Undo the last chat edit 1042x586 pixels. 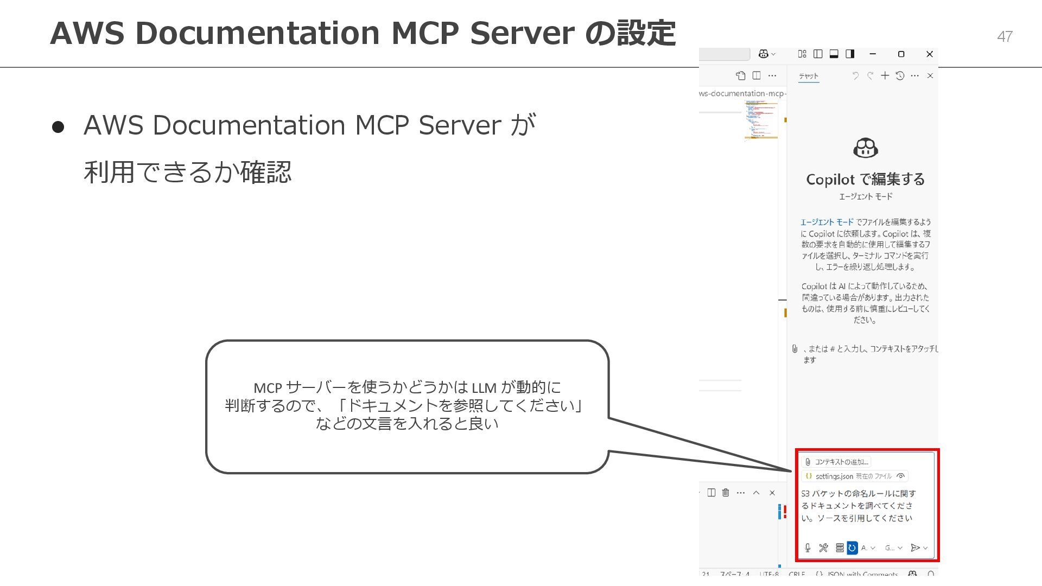pyautogui.click(x=855, y=75)
